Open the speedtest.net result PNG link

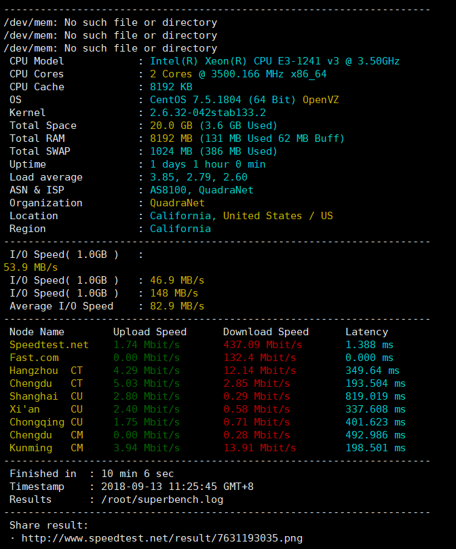click(161, 538)
